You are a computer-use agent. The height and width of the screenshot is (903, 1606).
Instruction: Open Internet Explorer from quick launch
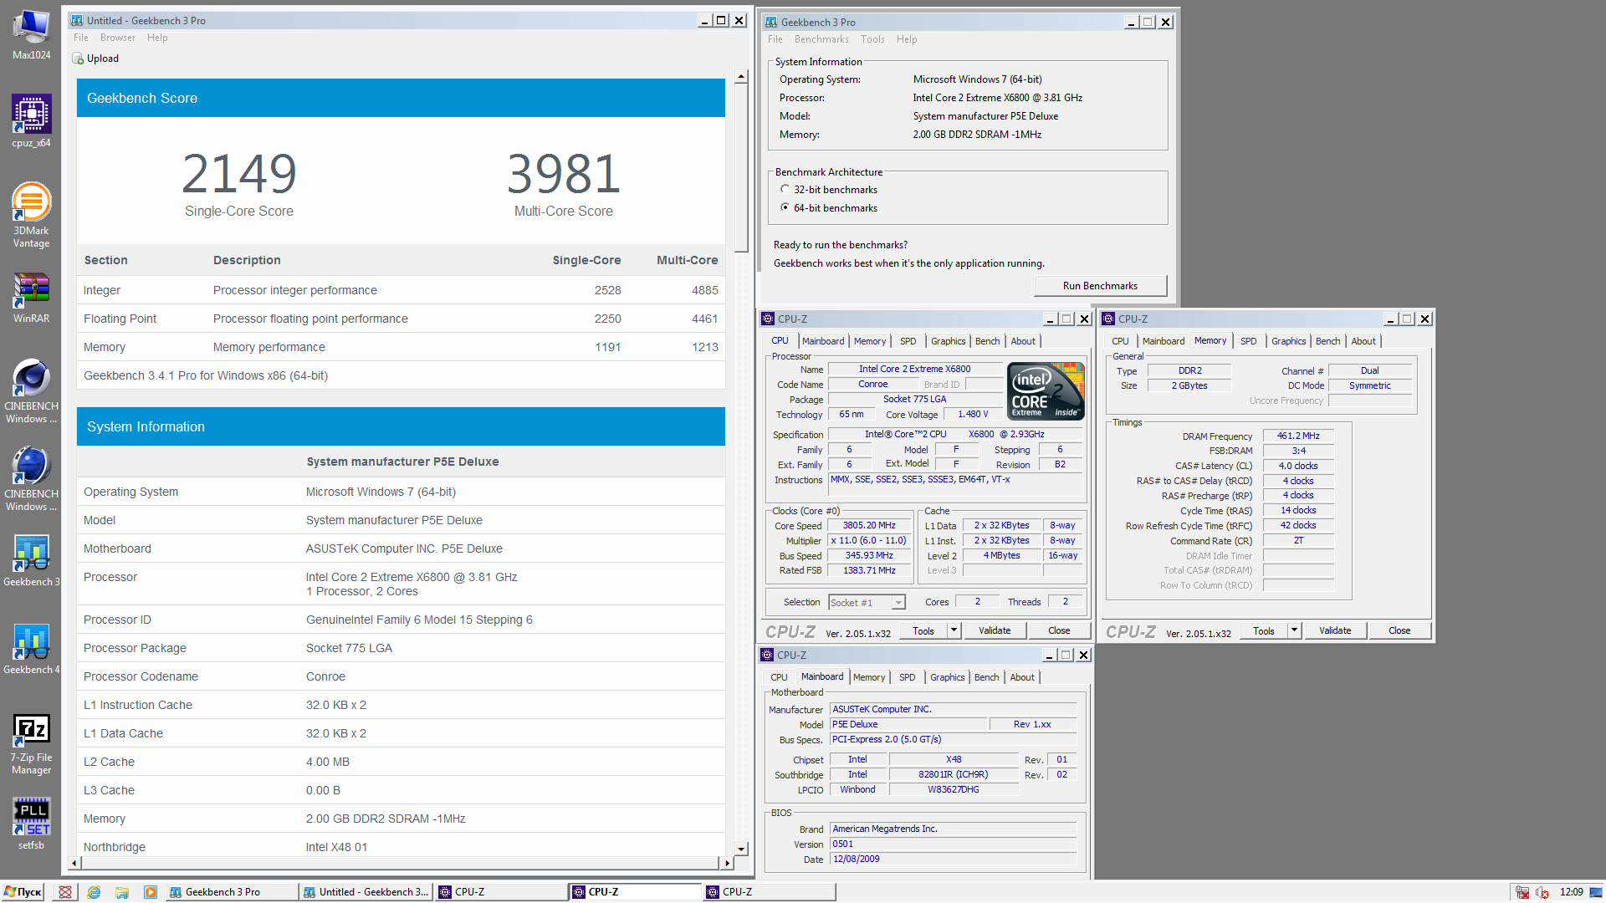pos(94,892)
